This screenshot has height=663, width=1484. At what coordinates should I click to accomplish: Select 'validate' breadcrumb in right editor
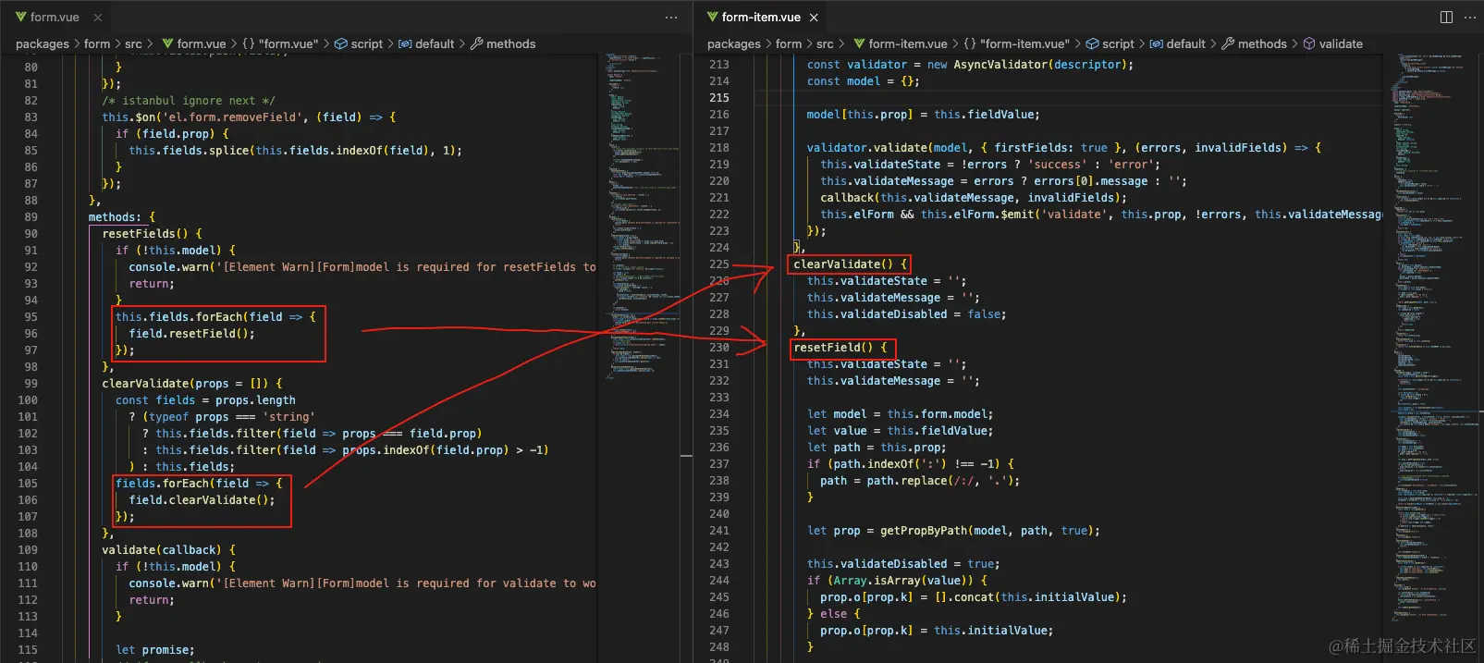[1341, 43]
